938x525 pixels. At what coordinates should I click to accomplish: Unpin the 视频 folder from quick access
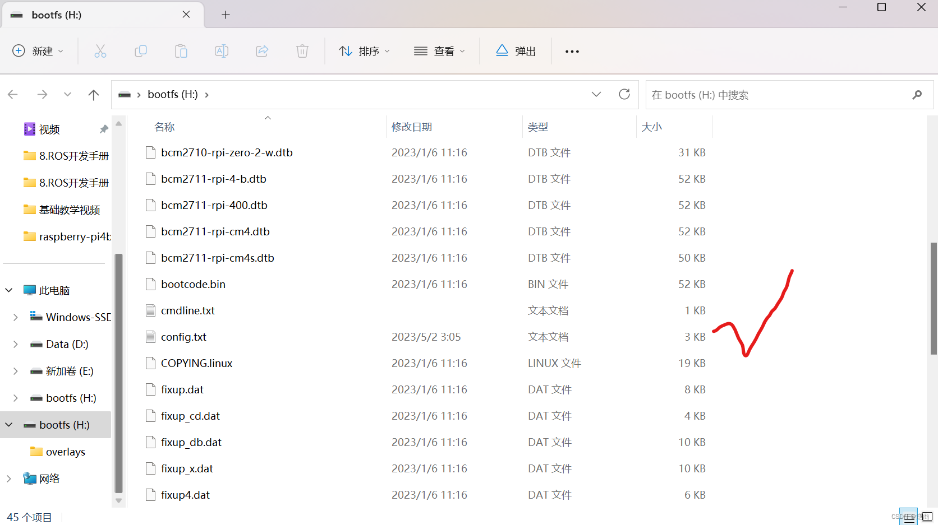pos(104,129)
